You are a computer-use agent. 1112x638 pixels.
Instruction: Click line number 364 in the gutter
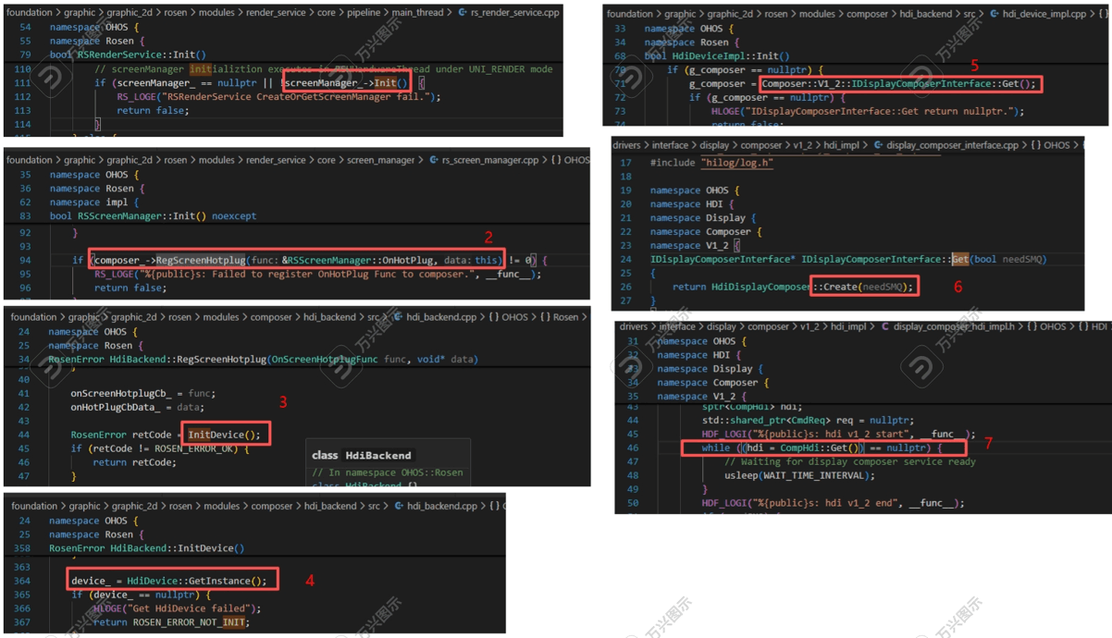(x=22, y=581)
